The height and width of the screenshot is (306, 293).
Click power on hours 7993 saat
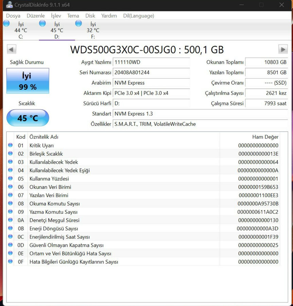[266, 103]
